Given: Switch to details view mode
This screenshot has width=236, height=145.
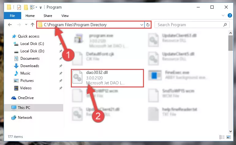Looking at the screenshot, I should (x=222, y=137).
